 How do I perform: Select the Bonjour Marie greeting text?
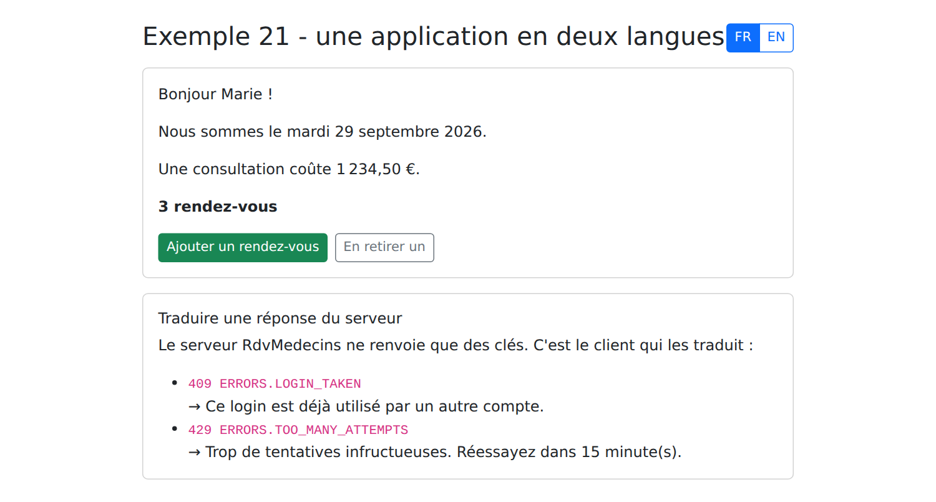click(215, 94)
